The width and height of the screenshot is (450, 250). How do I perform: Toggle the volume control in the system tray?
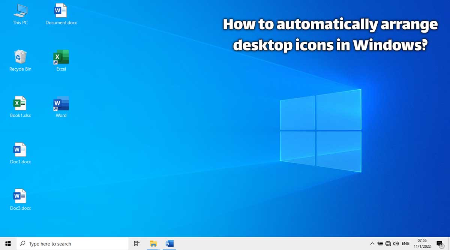tap(396, 243)
